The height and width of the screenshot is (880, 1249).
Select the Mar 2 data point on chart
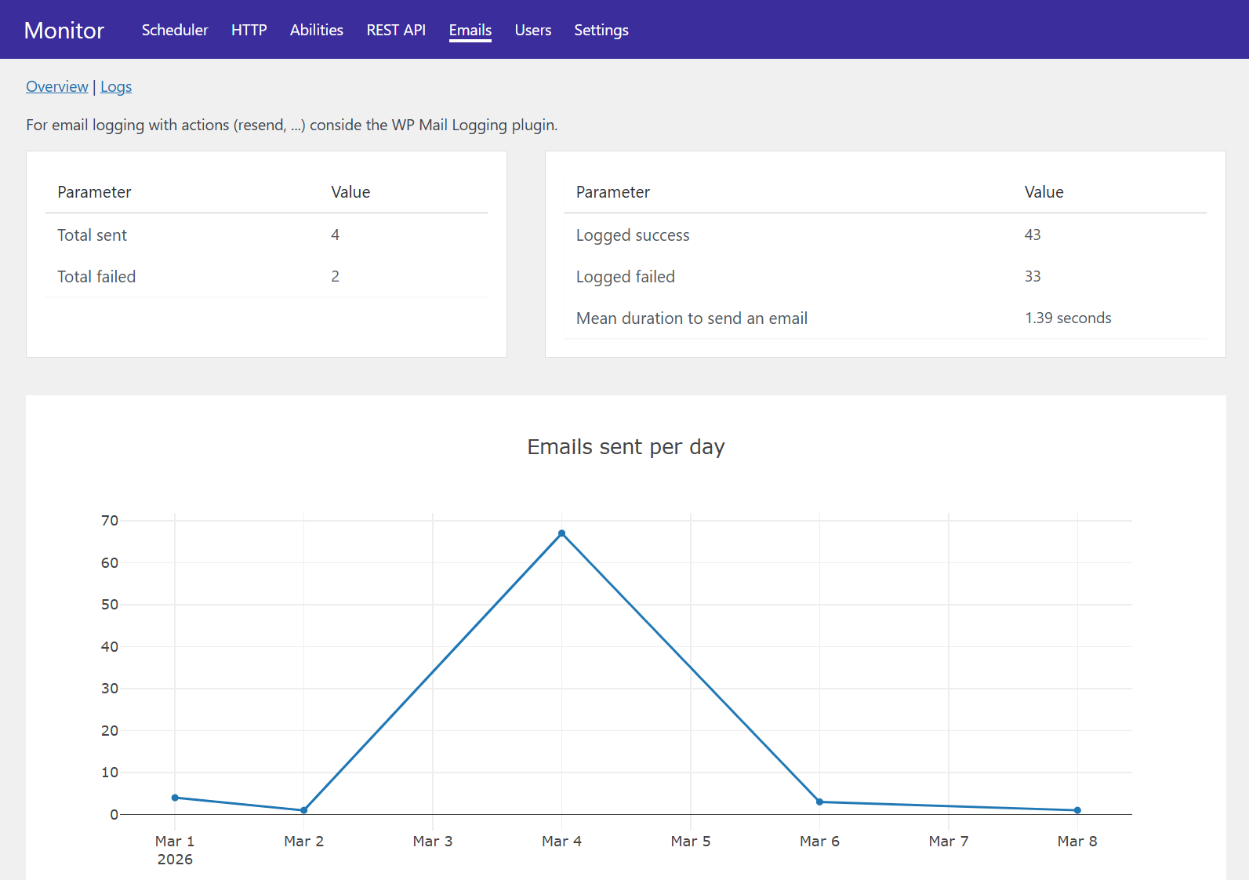click(304, 810)
